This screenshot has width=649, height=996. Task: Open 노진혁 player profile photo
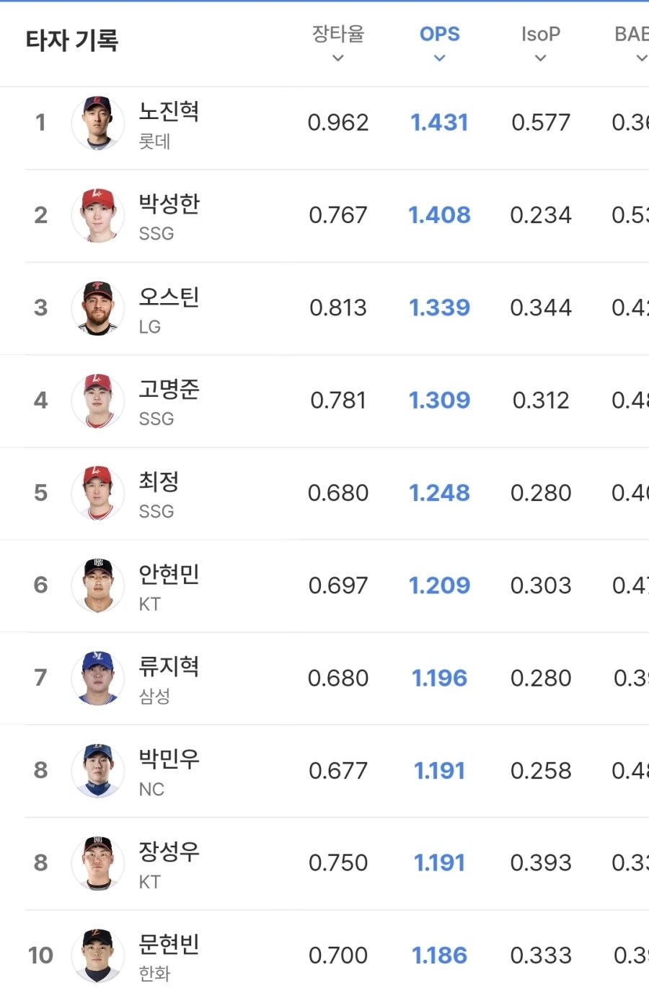(98, 123)
